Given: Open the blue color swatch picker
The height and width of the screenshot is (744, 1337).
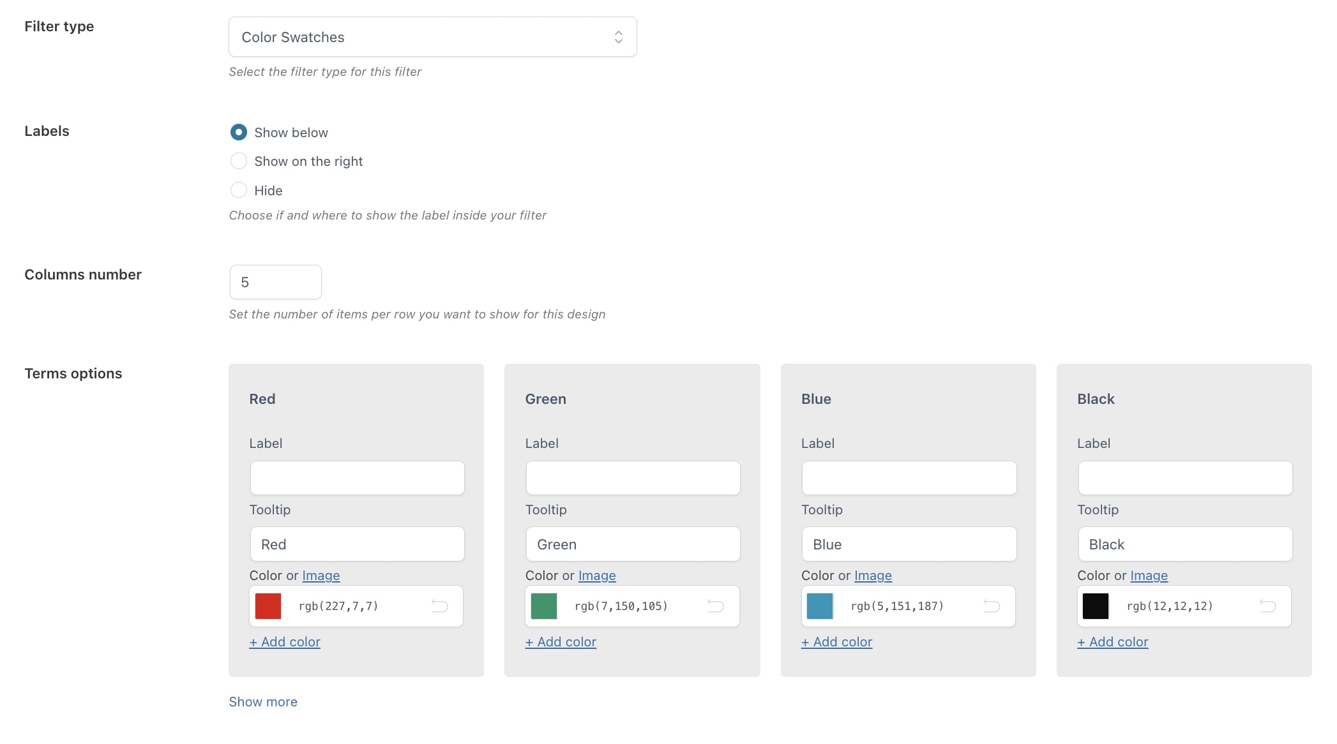Looking at the screenshot, I should [x=820, y=606].
